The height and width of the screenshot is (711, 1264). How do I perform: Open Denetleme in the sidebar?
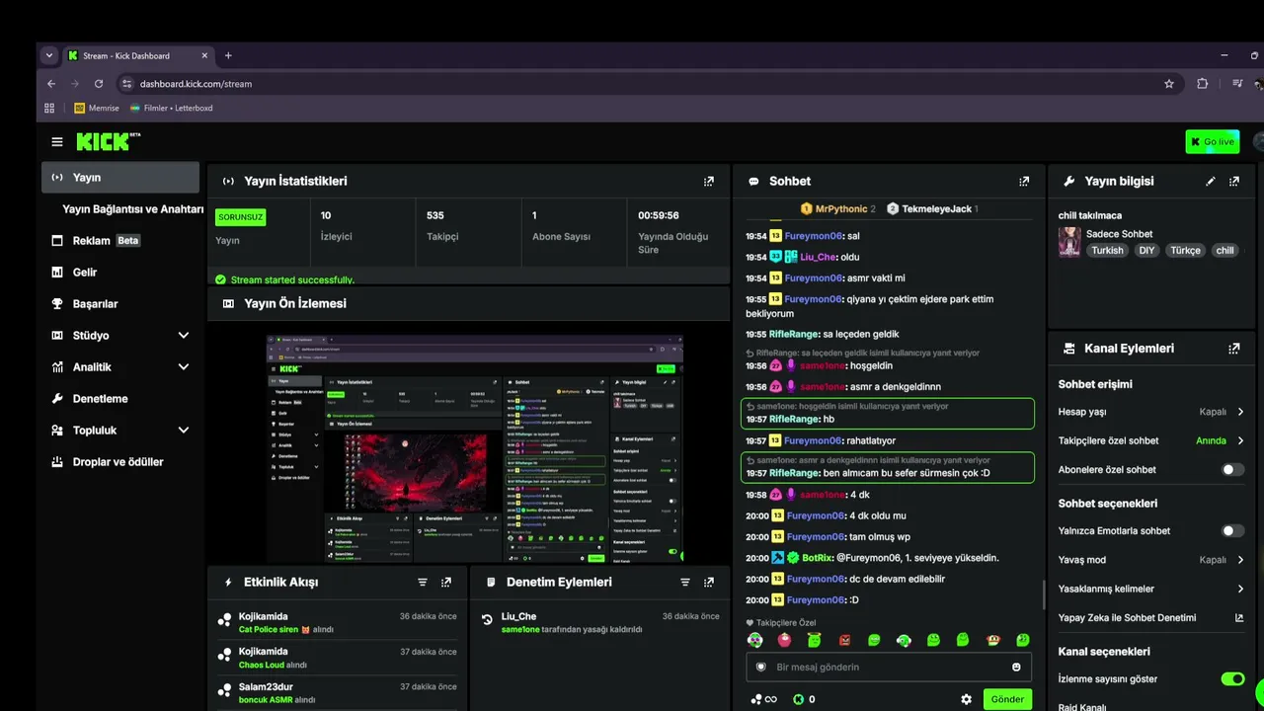coord(120,399)
